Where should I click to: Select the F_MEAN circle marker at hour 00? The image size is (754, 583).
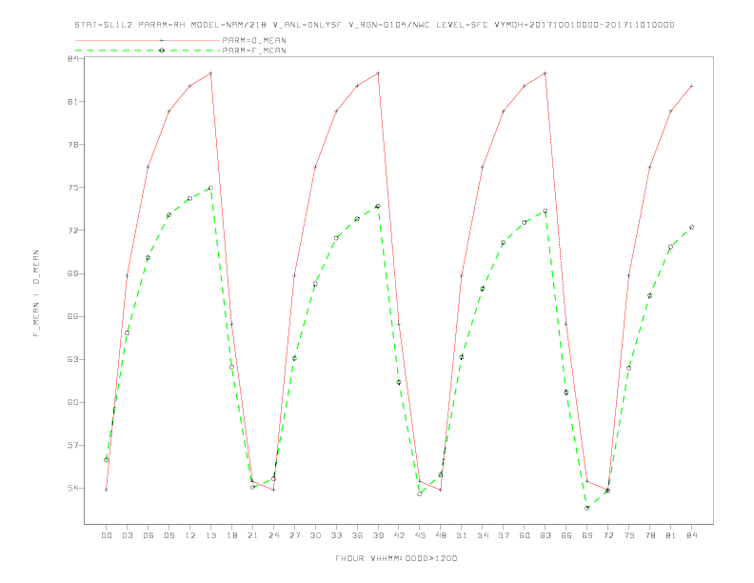107,460
